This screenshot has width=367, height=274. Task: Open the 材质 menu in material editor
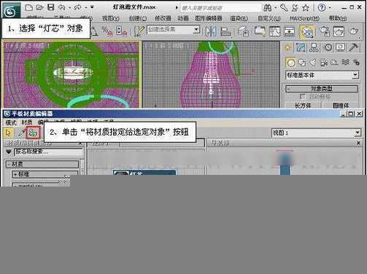click(27, 122)
